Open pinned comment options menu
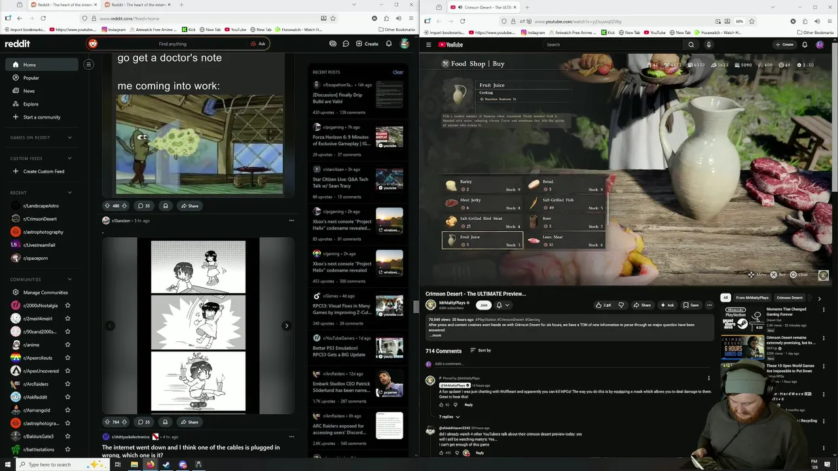This screenshot has height=471, width=838. pyautogui.click(x=708, y=378)
